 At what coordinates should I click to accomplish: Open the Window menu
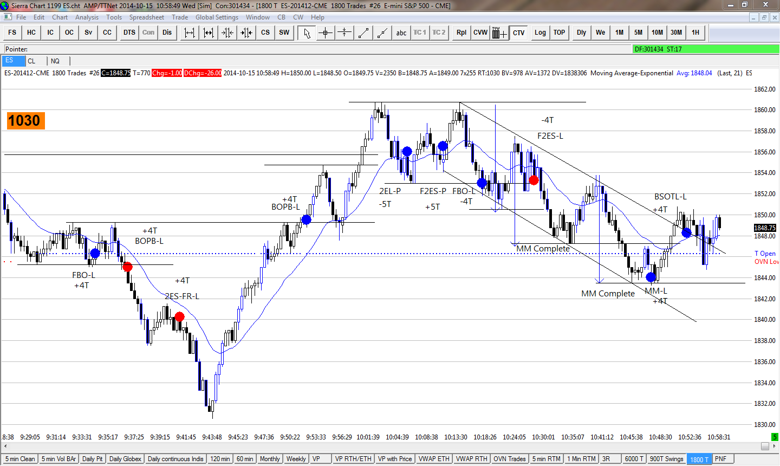258,17
